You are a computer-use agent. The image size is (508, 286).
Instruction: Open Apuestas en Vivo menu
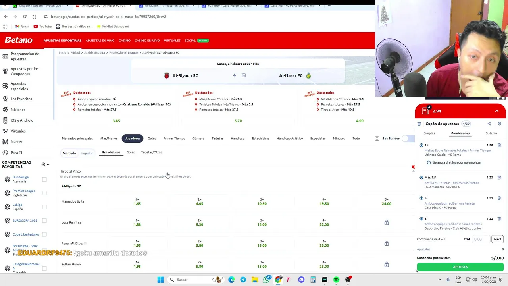100,41
